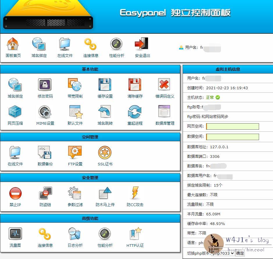The width and height of the screenshot is (273, 259).
Task: Open the 修改密码 password icon
Action: (x=45, y=85)
